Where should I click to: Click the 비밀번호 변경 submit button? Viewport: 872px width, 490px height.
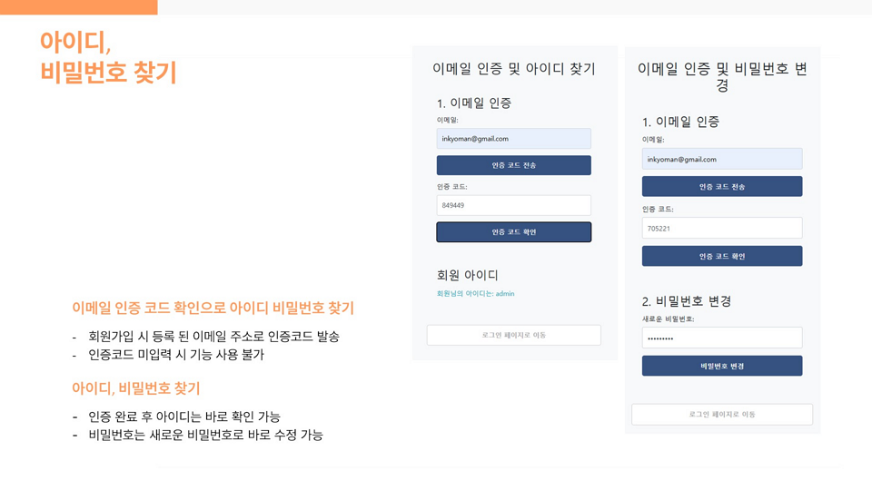click(x=722, y=366)
